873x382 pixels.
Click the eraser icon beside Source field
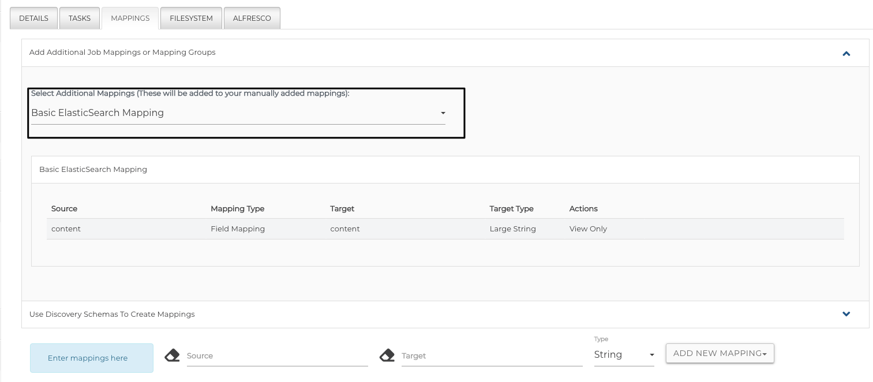click(x=172, y=355)
